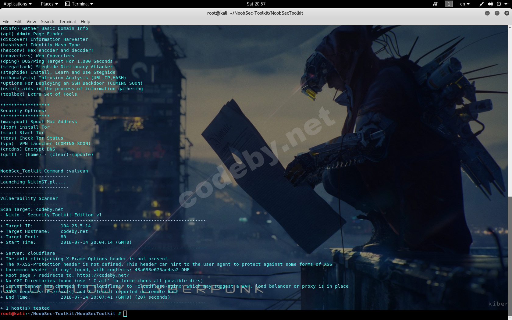
Task: Open the Help menu
Action: 85,22
